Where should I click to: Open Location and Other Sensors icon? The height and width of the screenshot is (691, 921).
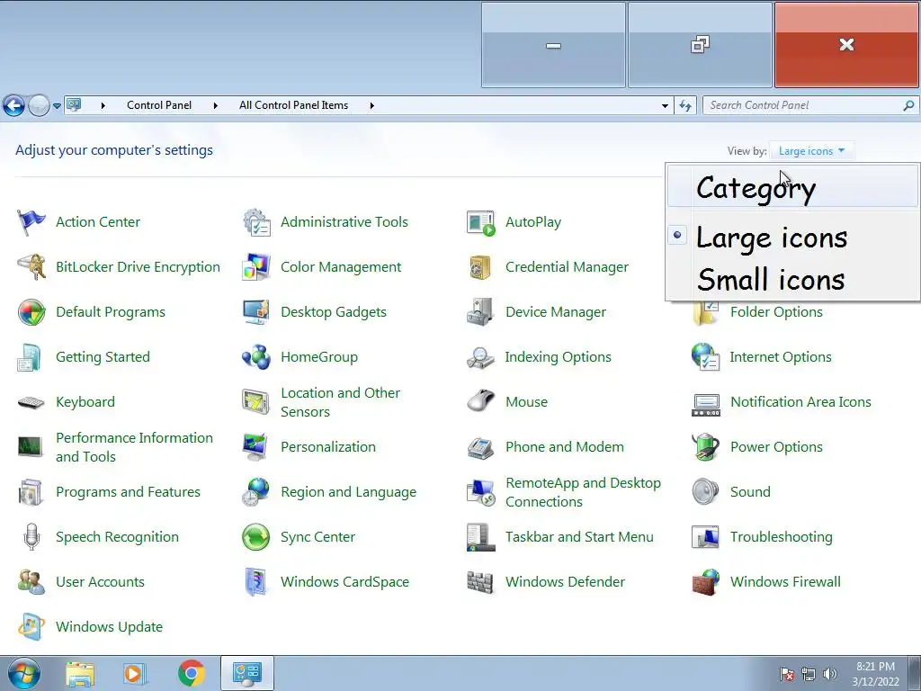256,402
